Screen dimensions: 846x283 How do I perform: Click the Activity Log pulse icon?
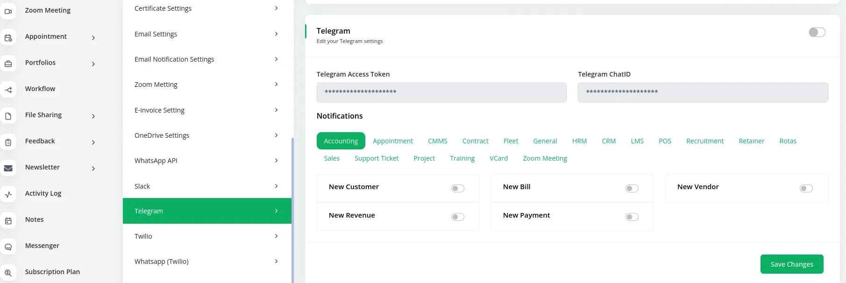8,194
